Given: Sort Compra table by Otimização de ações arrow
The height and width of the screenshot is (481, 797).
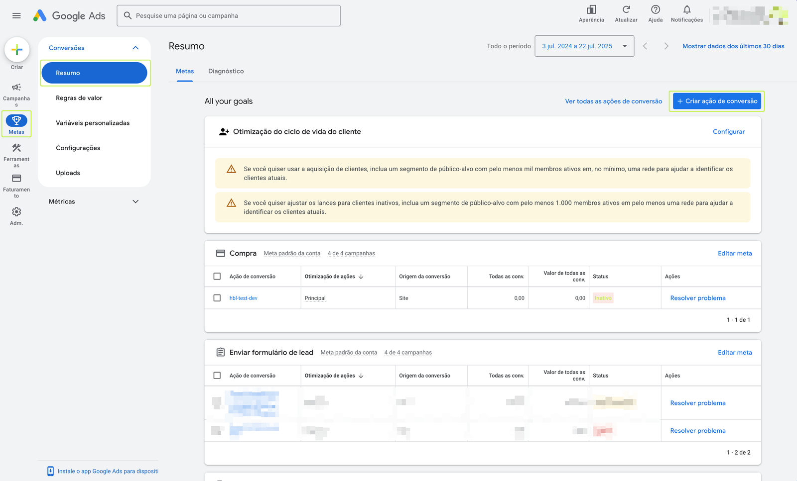Looking at the screenshot, I should (x=361, y=277).
